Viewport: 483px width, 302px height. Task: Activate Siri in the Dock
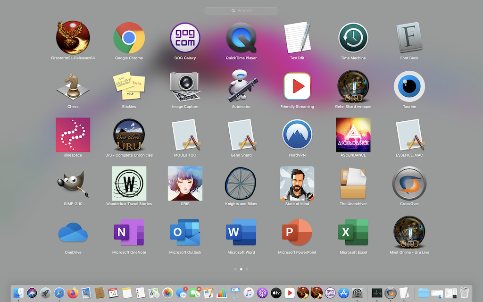[x=32, y=293]
